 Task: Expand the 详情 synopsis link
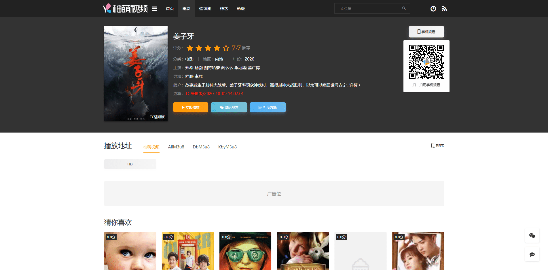click(x=355, y=85)
